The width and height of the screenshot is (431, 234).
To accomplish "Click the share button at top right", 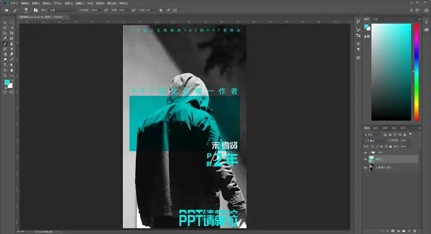I will (x=426, y=10).
